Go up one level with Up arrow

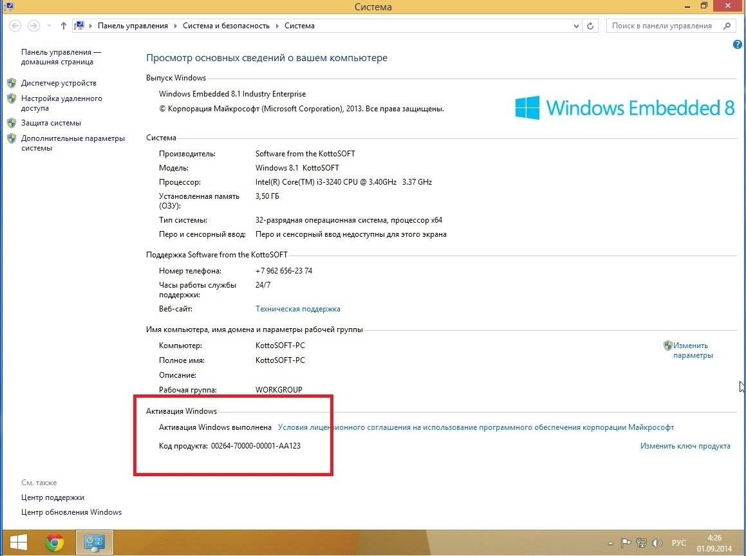63,26
